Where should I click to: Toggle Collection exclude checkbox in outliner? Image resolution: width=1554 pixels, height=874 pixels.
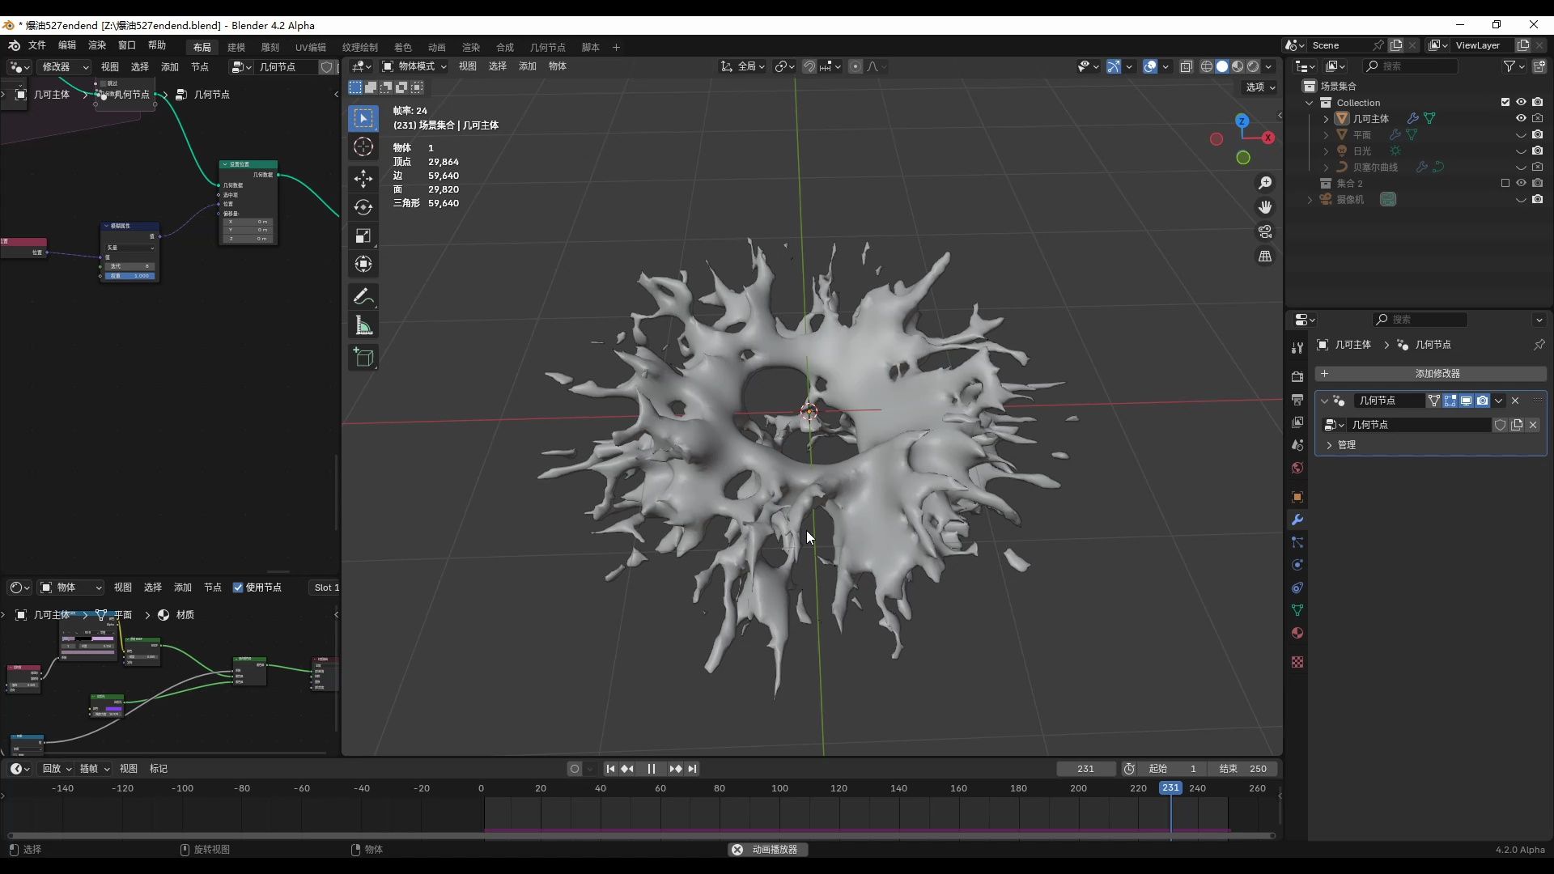tap(1505, 102)
